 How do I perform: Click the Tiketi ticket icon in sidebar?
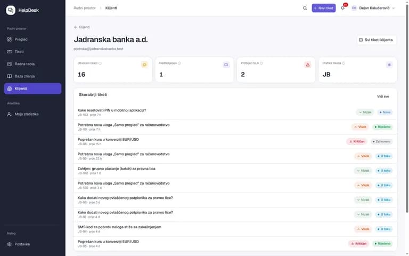[x=10, y=52]
